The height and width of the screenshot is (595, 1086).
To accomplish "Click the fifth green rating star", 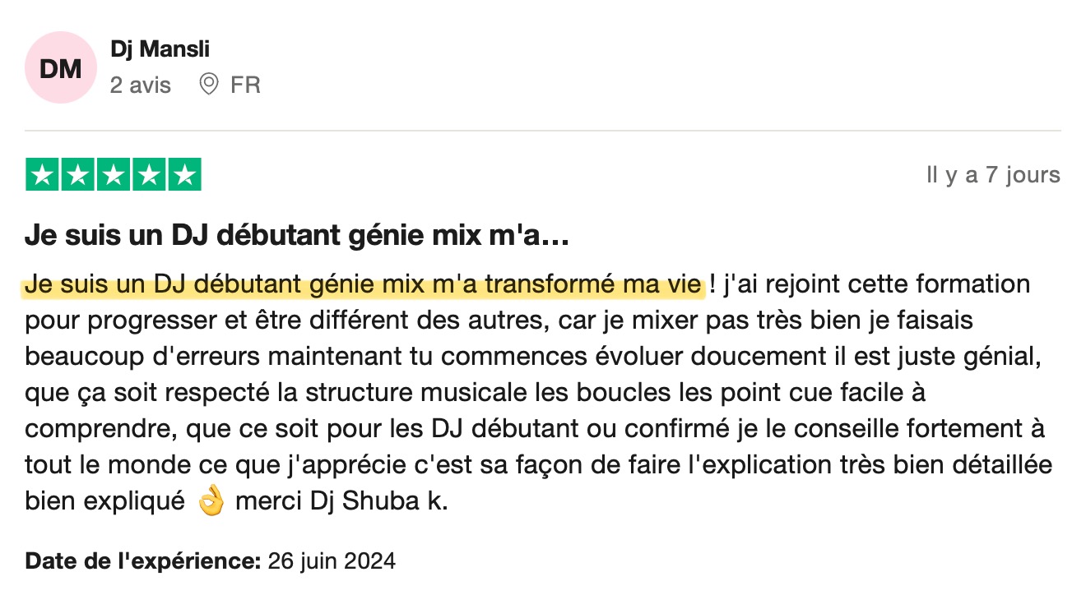I will pos(184,175).
